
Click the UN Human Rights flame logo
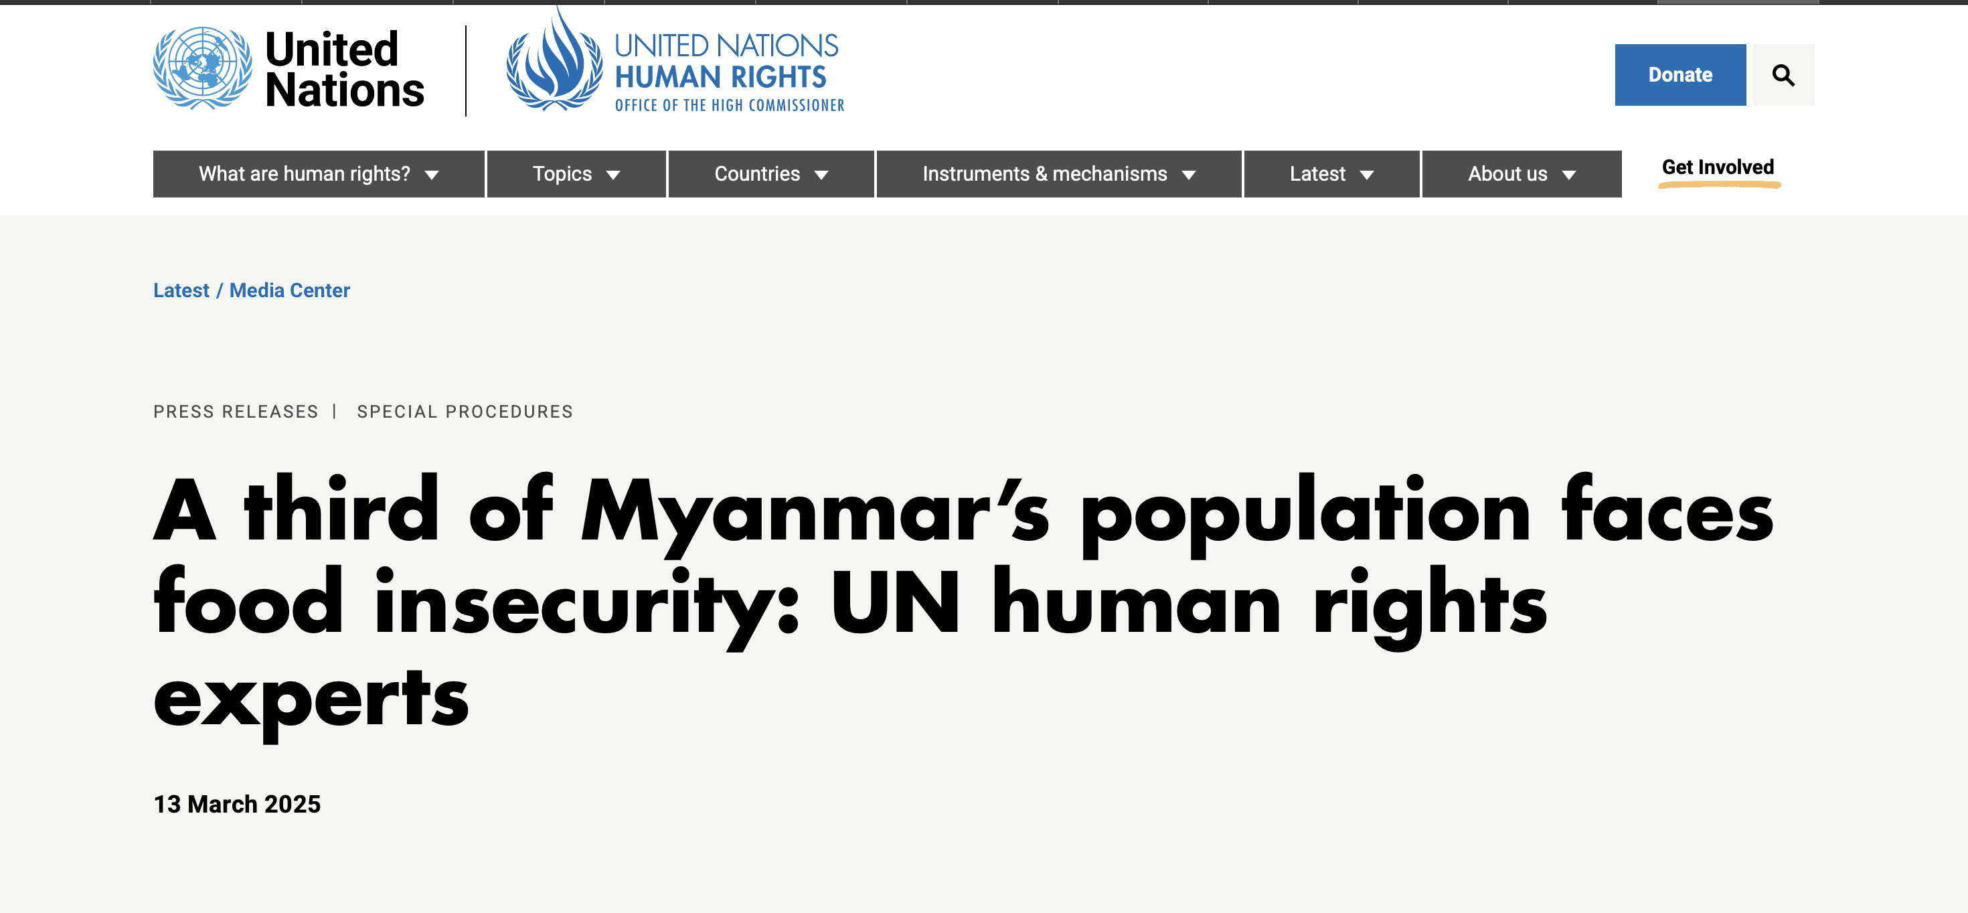(555, 61)
